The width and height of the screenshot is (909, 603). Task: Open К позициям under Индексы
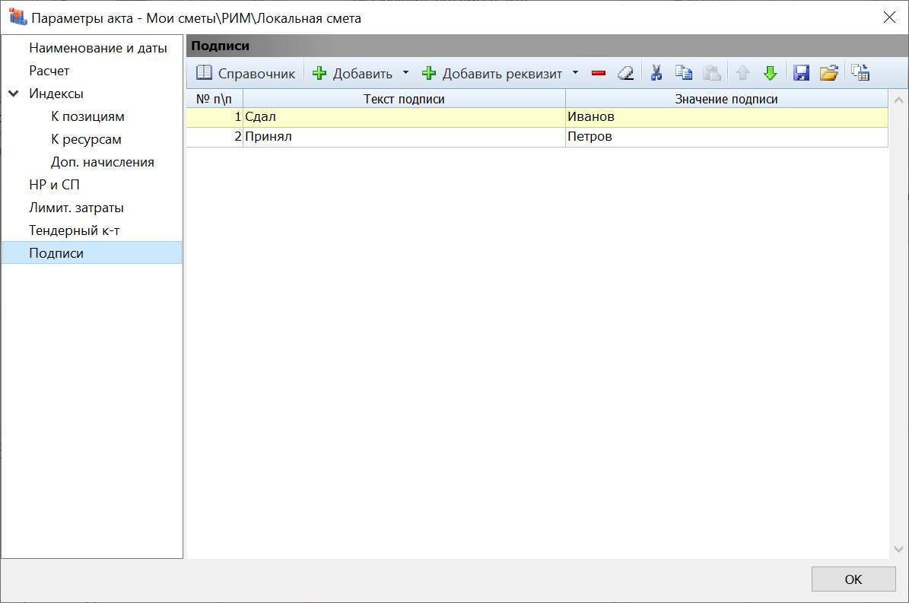click(x=87, y=116)
